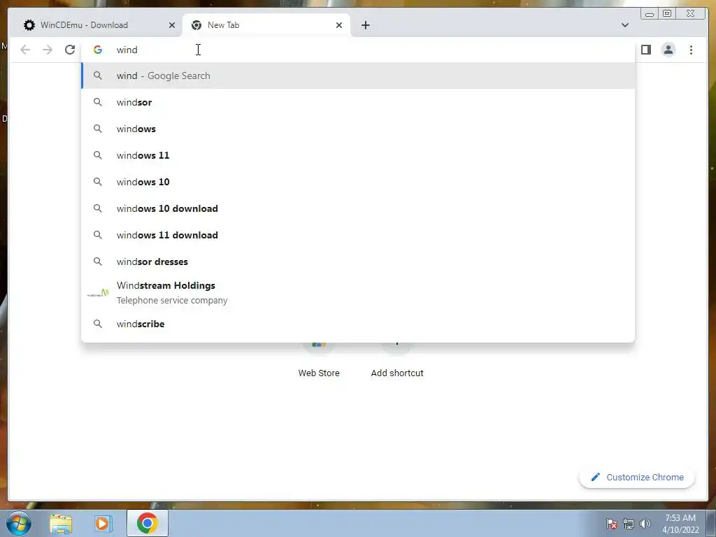
Task: Go back using the back arrow
Action: click(x=25, y=50)
